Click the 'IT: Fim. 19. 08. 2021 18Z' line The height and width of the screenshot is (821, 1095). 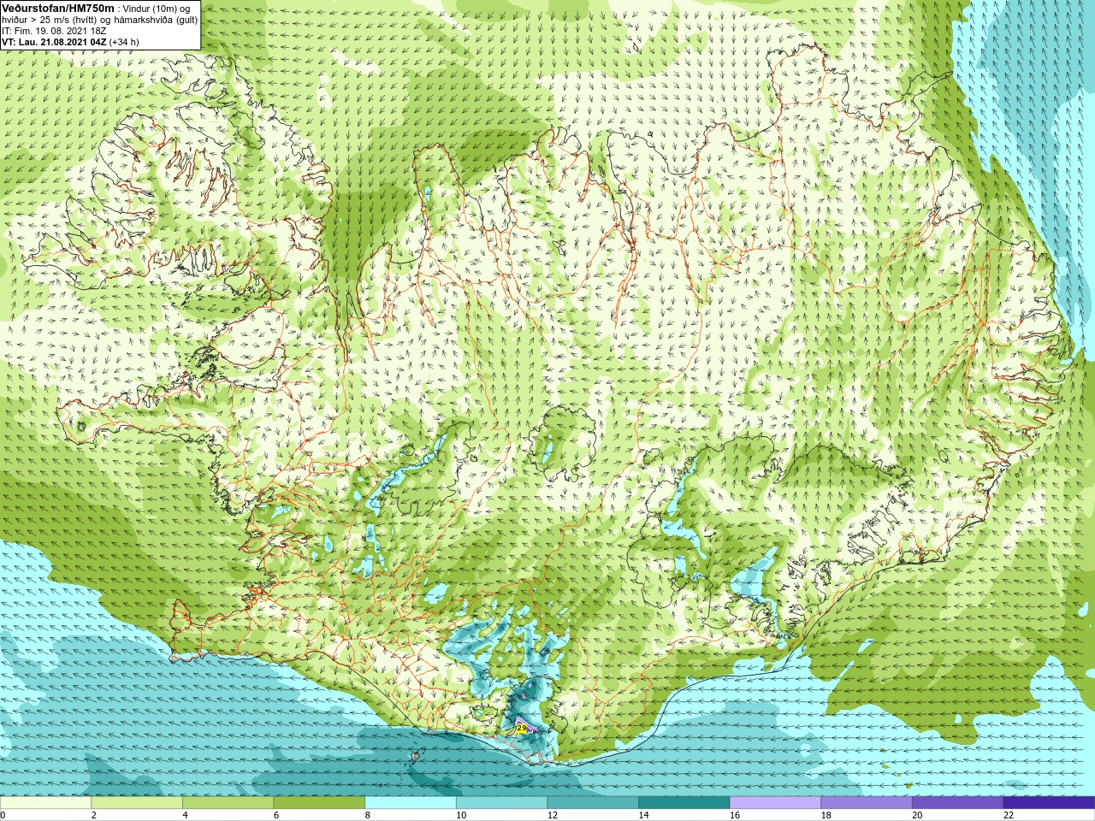coord(54,31)
